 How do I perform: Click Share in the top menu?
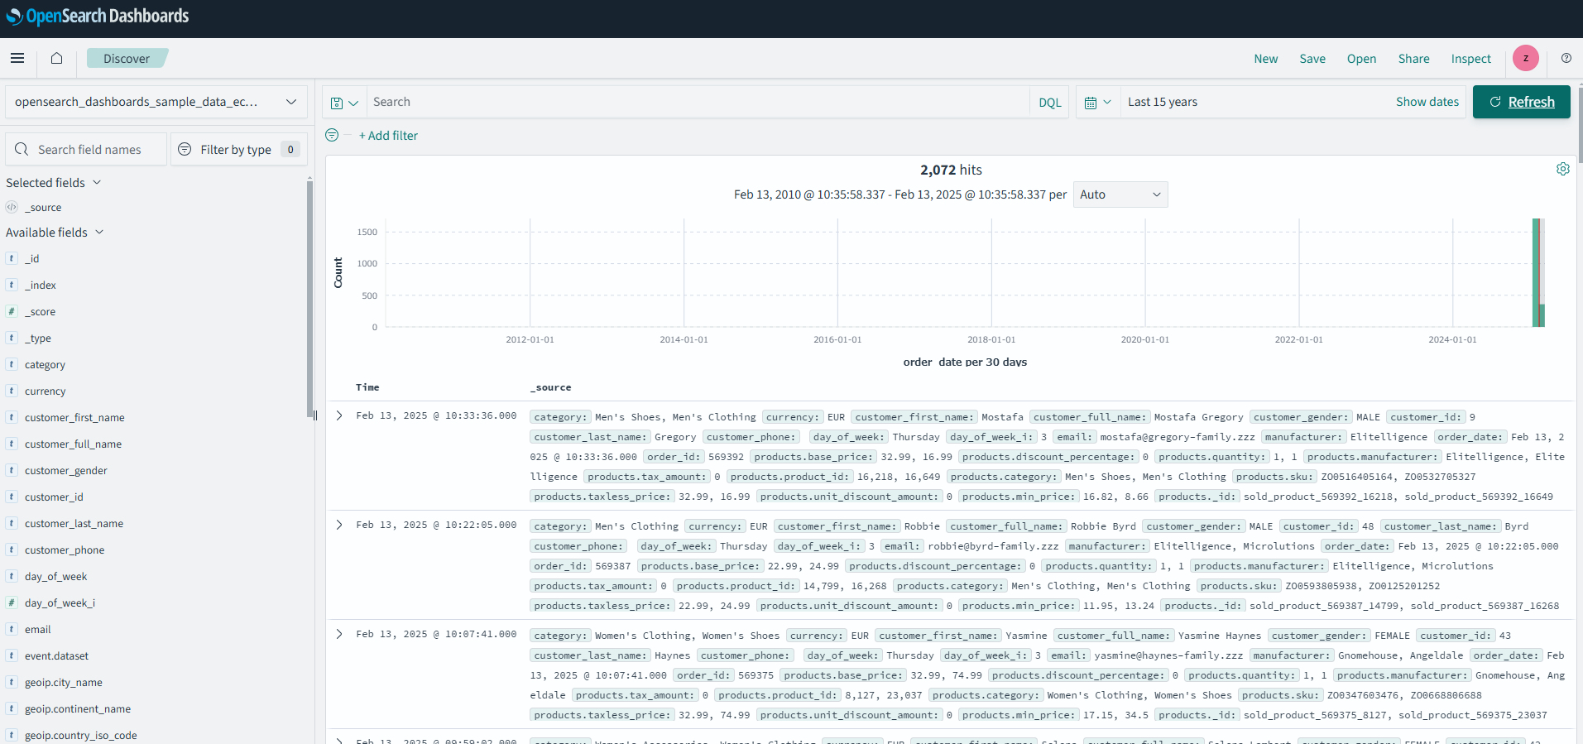click(x=1413, y=59)
